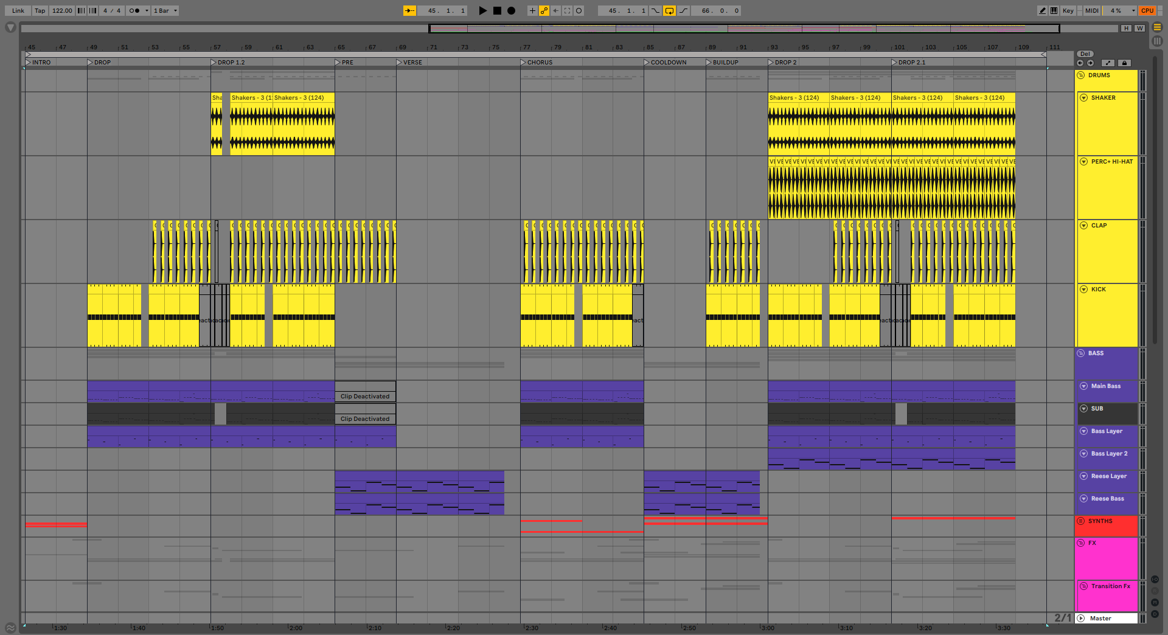Click the Stop button in transport

(x=497, y=10)
